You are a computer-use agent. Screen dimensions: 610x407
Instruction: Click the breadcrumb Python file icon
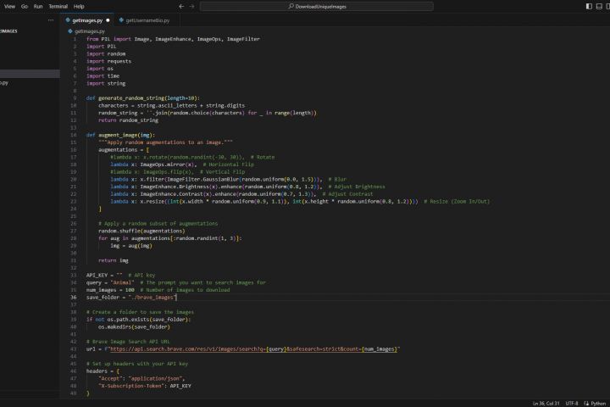point(70,31)
